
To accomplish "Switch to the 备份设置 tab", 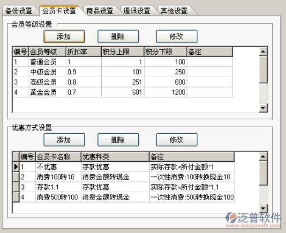I will coord(19,11).
